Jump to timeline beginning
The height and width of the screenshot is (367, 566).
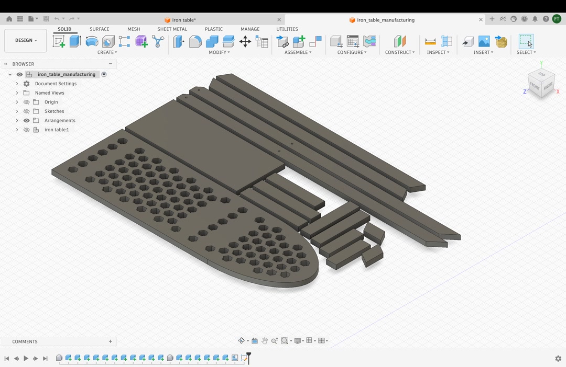coord(6,358)
